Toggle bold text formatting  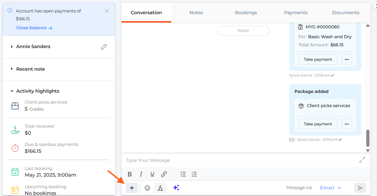coord(130,174)
